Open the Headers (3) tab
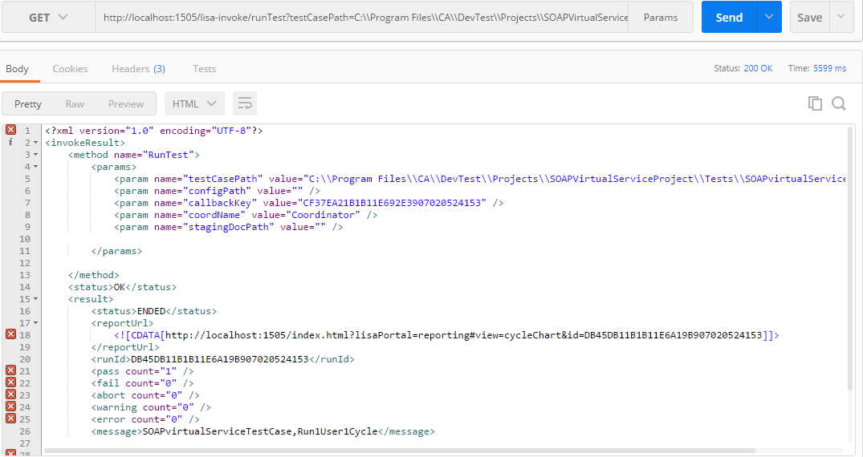This screenshot has height=457, width=863. click(x=138, y=69)
